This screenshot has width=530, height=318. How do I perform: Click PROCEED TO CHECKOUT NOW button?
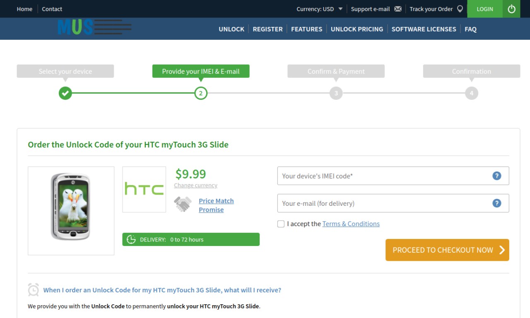coord(447,250)
